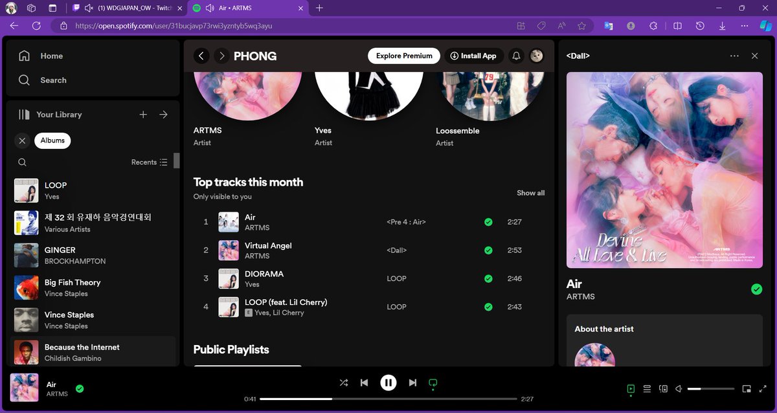The width and height of the screenshot is (777, 413).
Task: Skip to the previous track
Action: (364, 383)
